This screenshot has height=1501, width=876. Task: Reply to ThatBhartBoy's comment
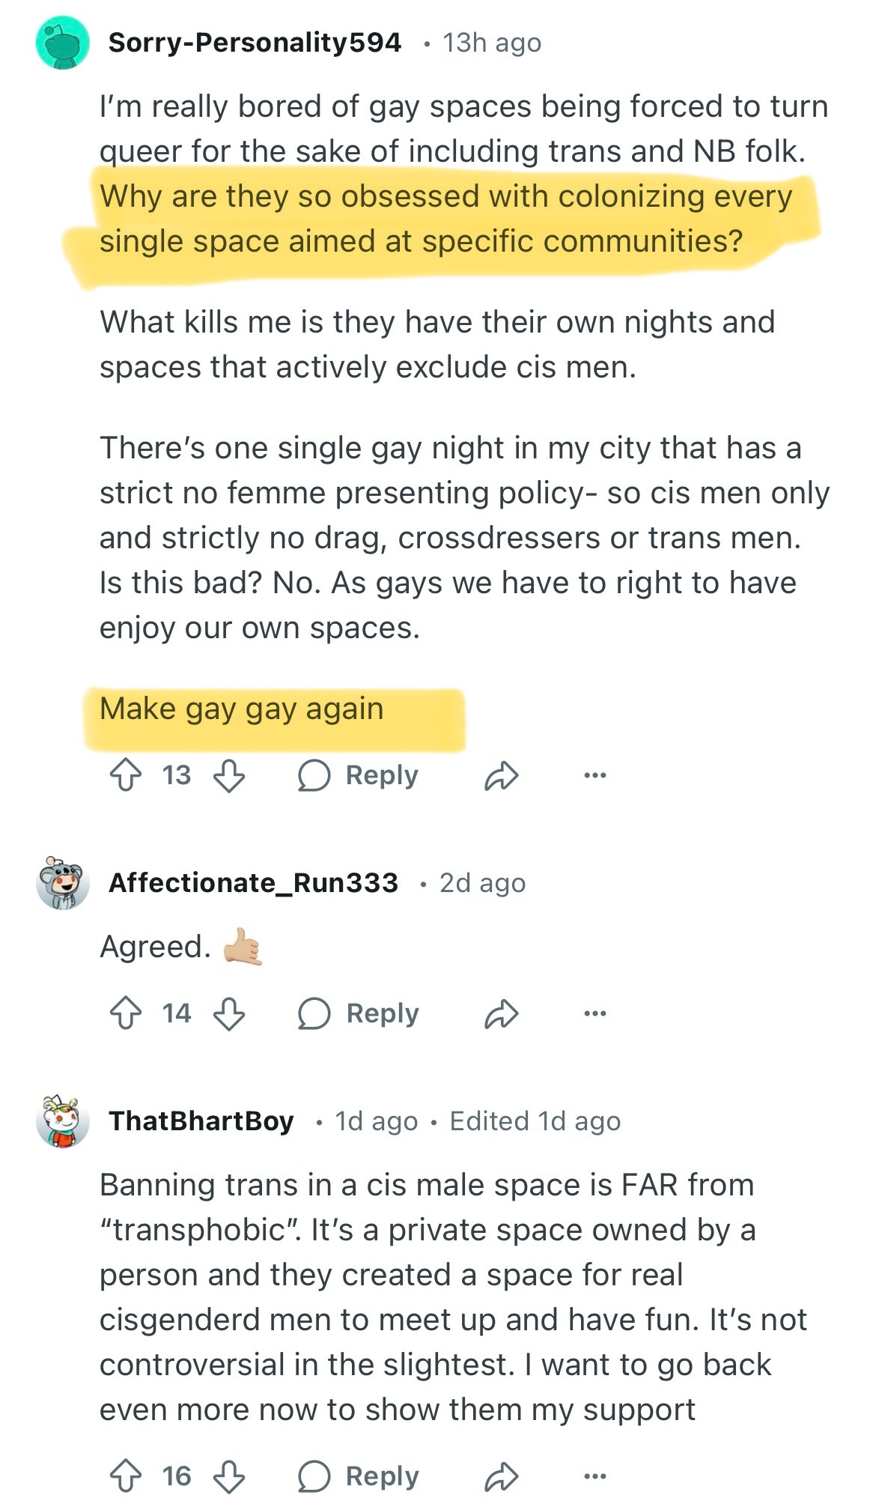coord(358,1476)
